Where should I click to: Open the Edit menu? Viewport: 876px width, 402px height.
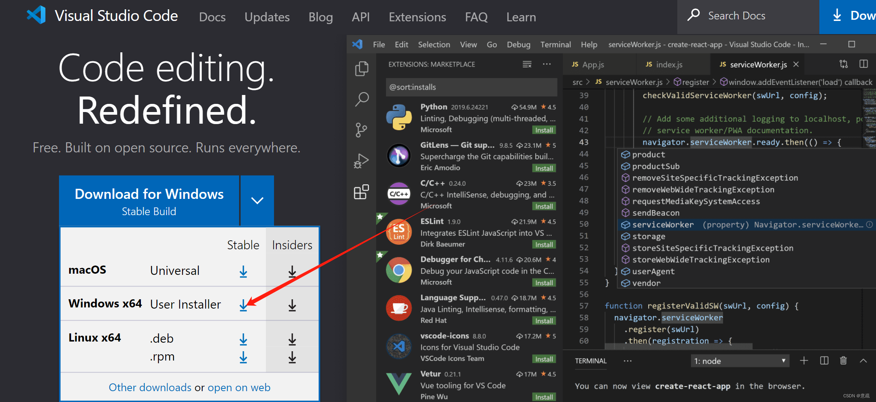click(401, 45)
